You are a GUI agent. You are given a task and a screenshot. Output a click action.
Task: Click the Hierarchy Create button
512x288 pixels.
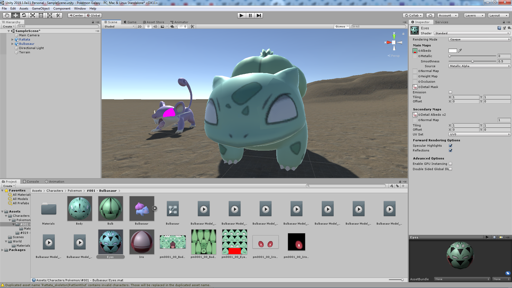pos(9,26)
